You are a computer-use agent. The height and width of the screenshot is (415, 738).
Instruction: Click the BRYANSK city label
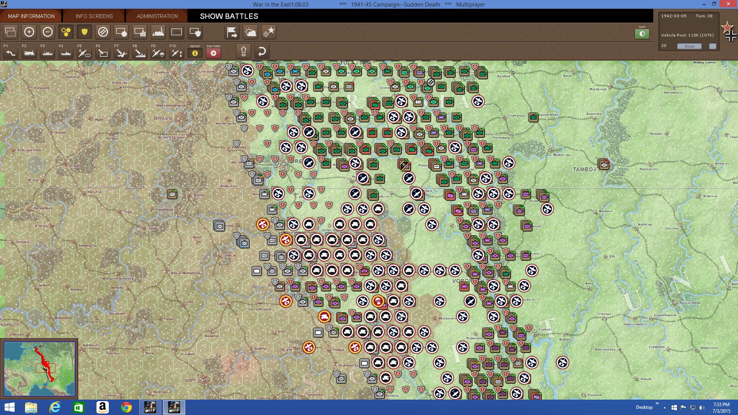pos(163,118)
